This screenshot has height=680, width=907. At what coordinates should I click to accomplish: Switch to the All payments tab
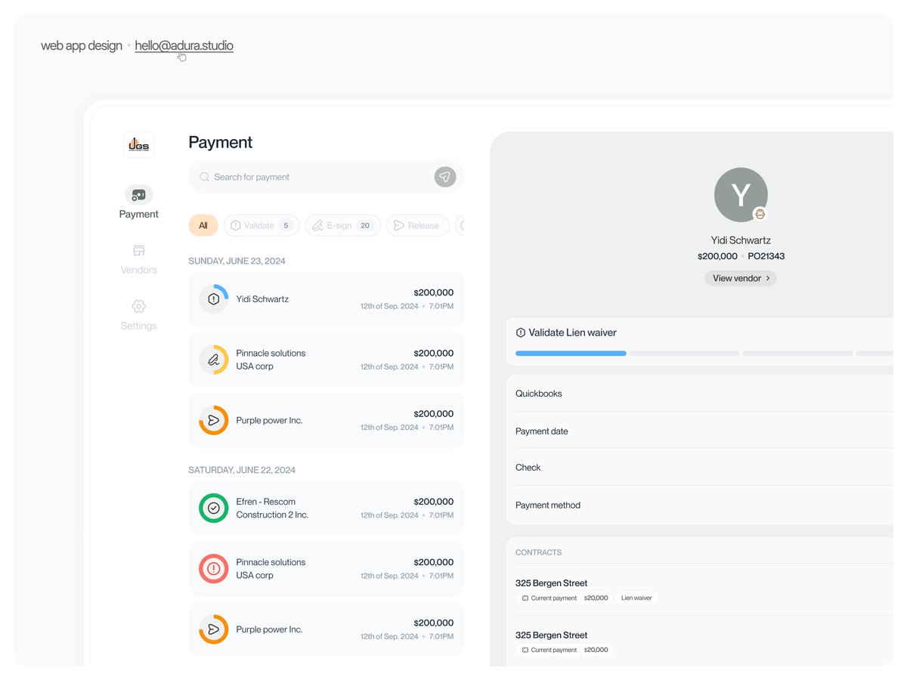[203, 225]
